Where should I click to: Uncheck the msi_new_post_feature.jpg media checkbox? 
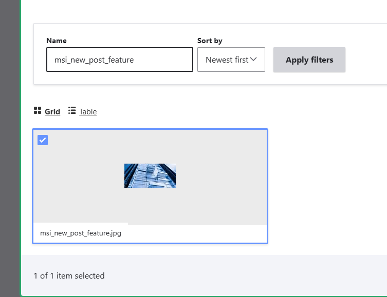(43, 140)
